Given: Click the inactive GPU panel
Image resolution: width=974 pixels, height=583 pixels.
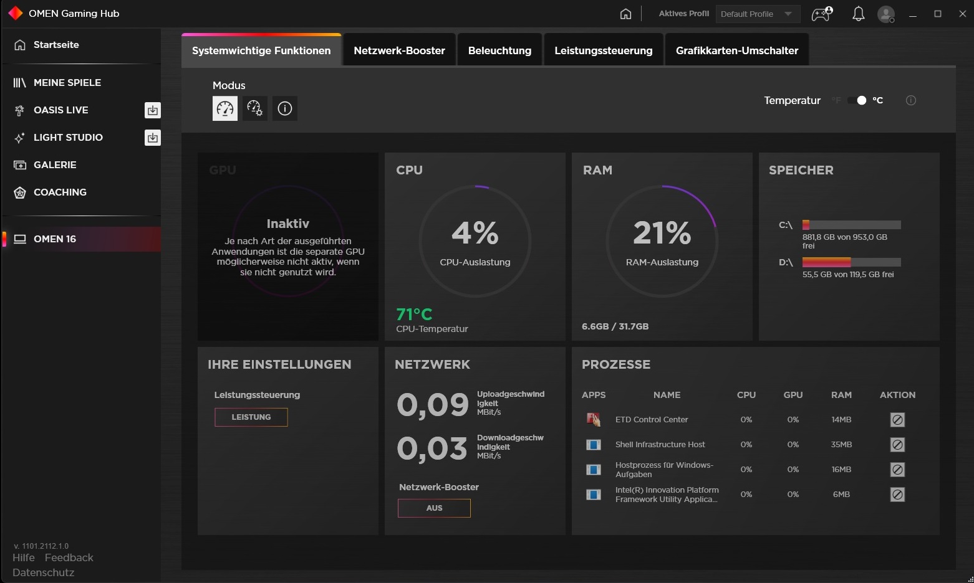Looking at the screenshot, I should (x=288, y=247).
